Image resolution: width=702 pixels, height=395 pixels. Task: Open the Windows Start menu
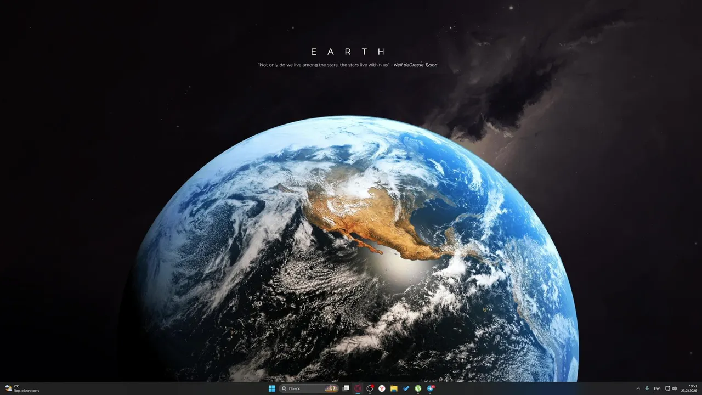271,388
